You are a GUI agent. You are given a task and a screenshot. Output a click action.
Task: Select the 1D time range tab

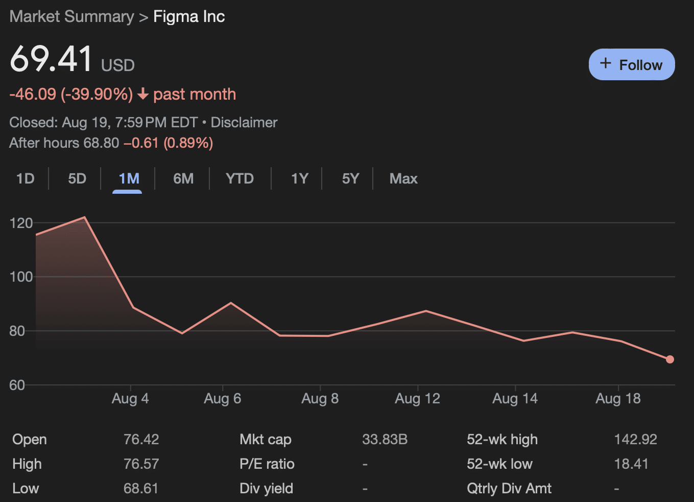[25, 178]
